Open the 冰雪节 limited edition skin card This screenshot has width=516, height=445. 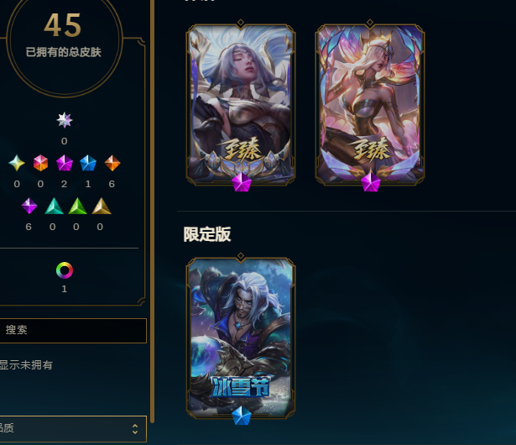241,338
